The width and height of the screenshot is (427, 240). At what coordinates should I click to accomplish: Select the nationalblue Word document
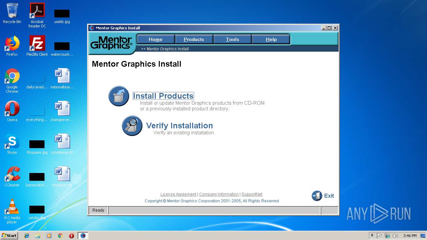tap(62, 79)
